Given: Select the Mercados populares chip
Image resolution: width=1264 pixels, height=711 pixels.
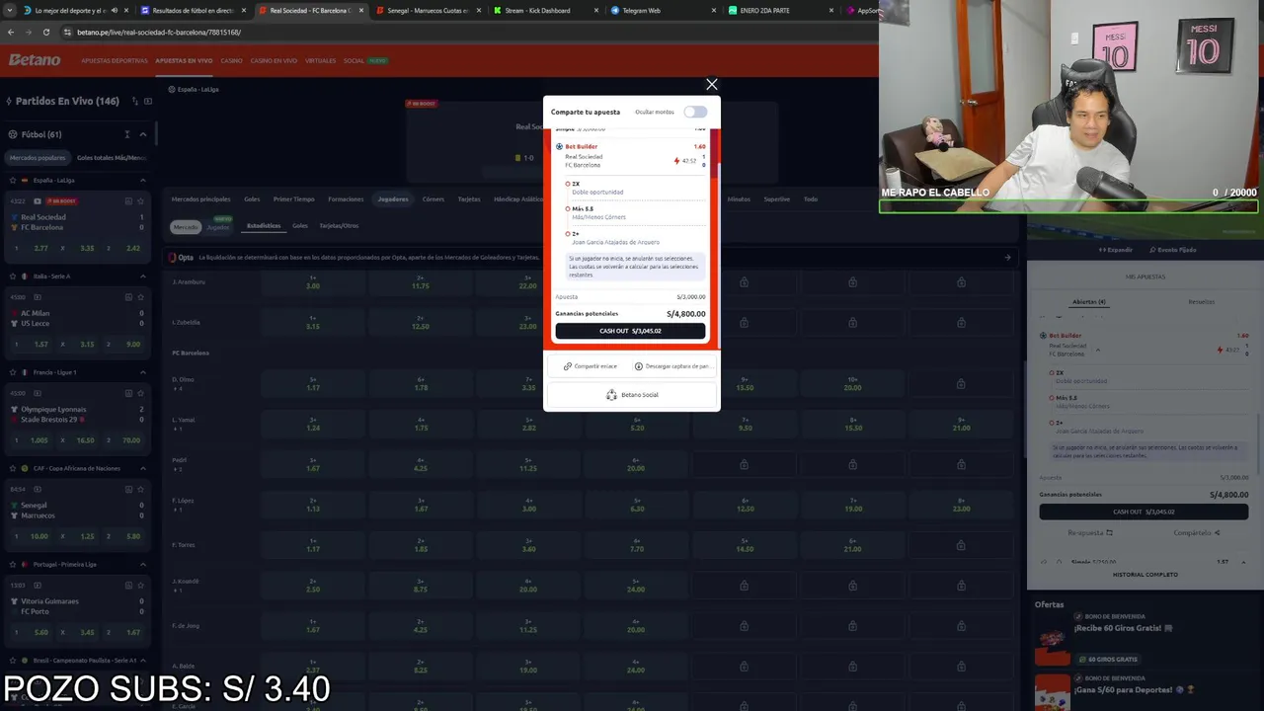Looking at the screenshot, I should [x=38, y=157].
